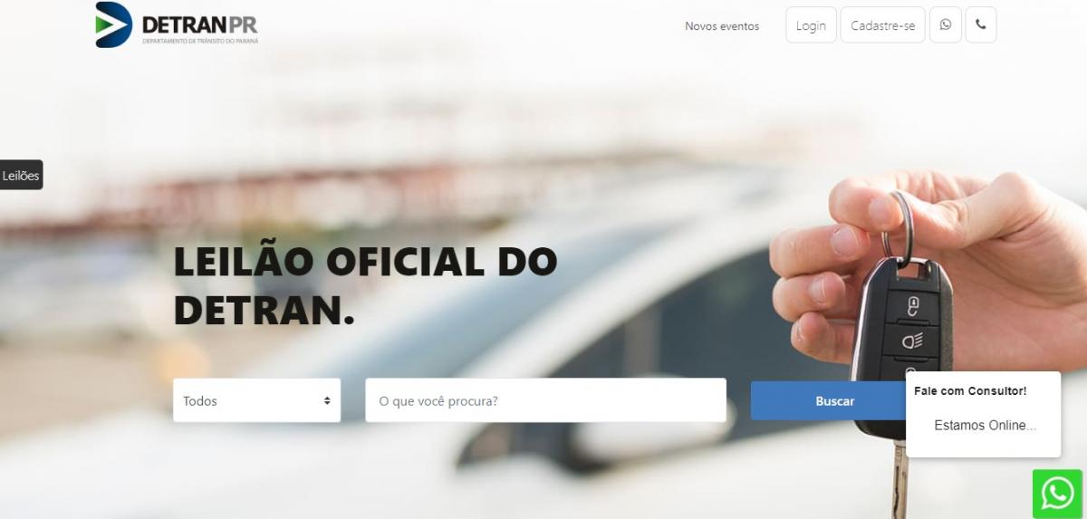Image resolution: width=1087 pixels, height=519 pixels.
Task: Open the Leilões side tab
Action: 21,176
